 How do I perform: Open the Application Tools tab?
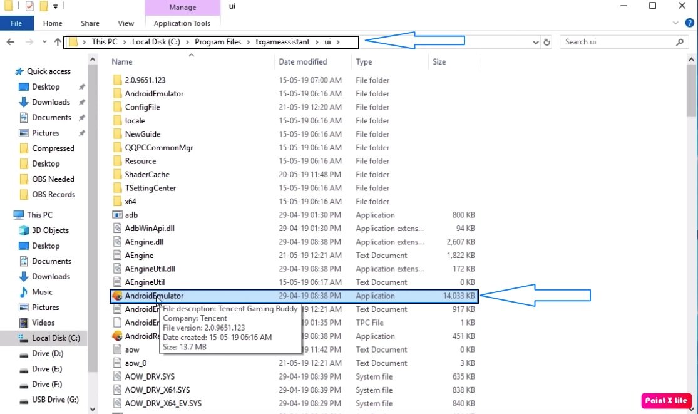[x=182, y=23]
